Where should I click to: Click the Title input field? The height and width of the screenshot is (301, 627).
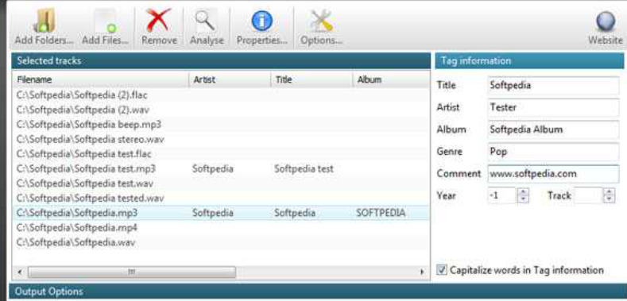(x=553, y=86)
